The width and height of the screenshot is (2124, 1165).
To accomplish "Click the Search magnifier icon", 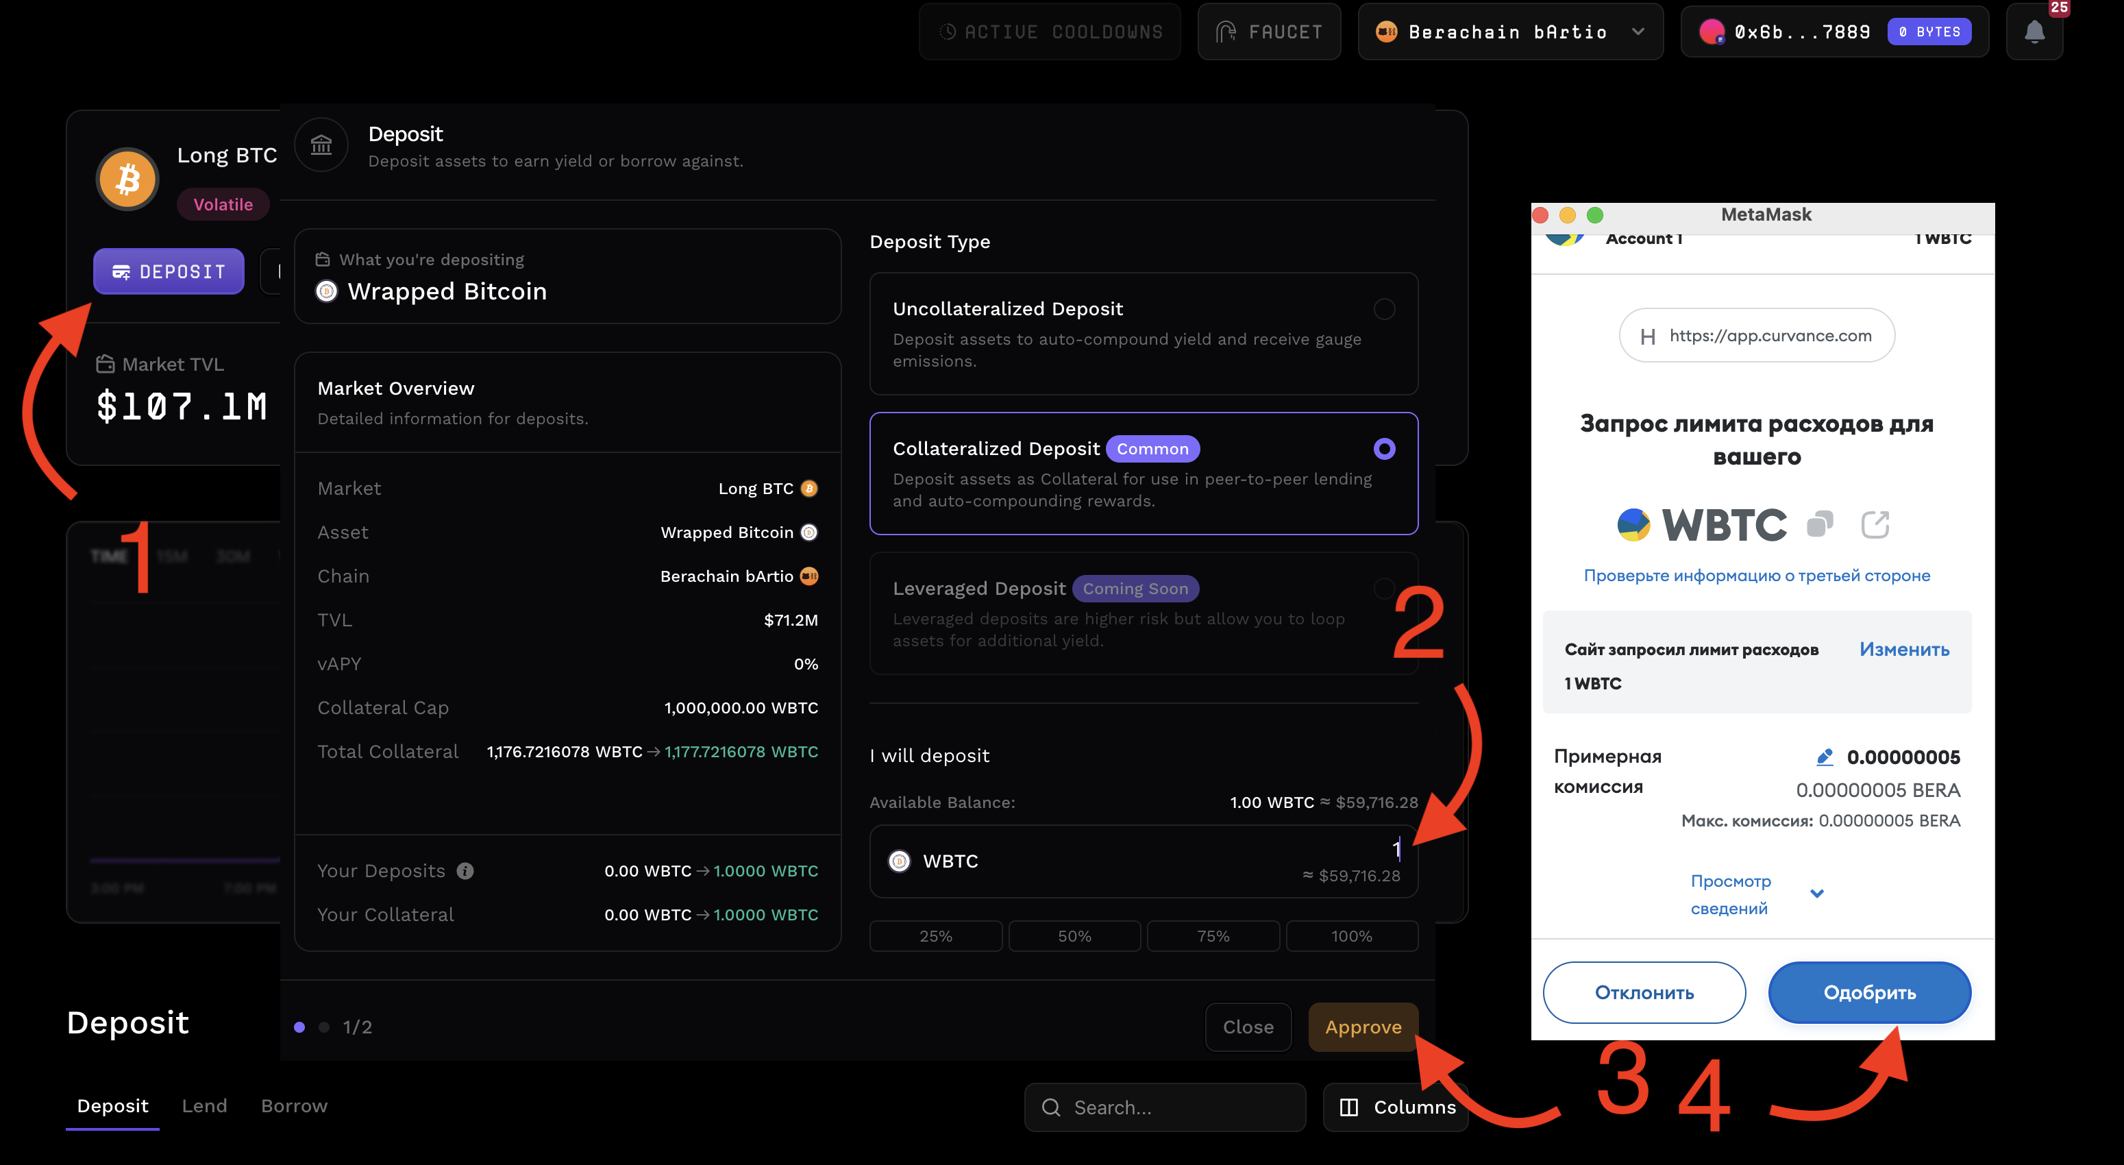I will tap(1050, 1107).
